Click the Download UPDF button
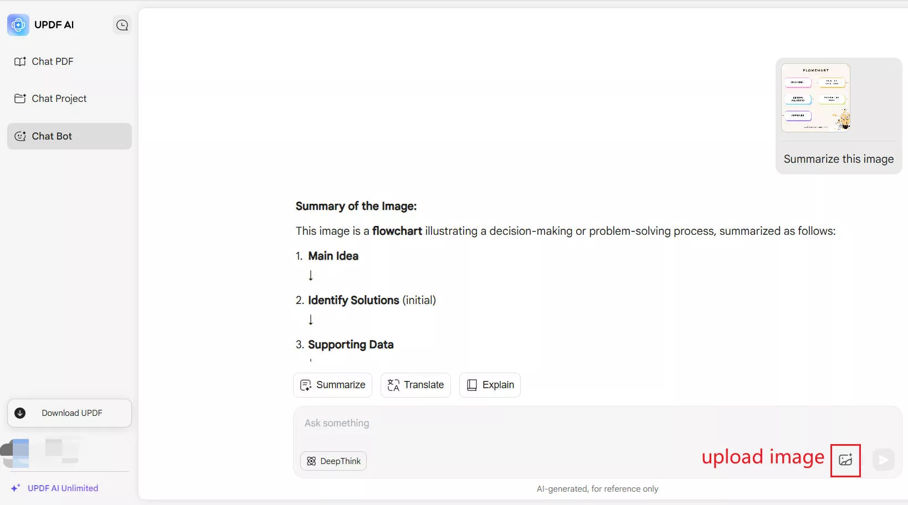Viewport: 908px width, 505px height. 69,413
